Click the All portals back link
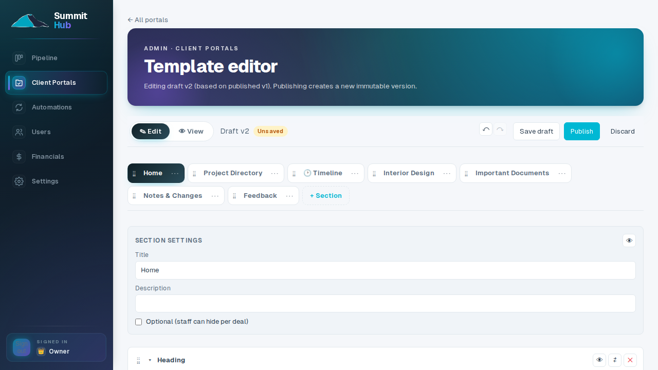658x370 pixels. coord(148,20)
